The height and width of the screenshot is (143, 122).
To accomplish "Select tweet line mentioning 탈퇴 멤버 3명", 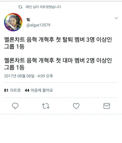I will click(58, 43).
